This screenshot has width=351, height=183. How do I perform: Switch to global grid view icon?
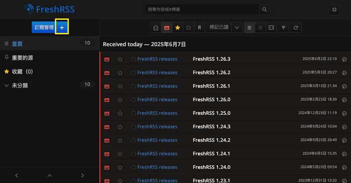pos(260,27)
